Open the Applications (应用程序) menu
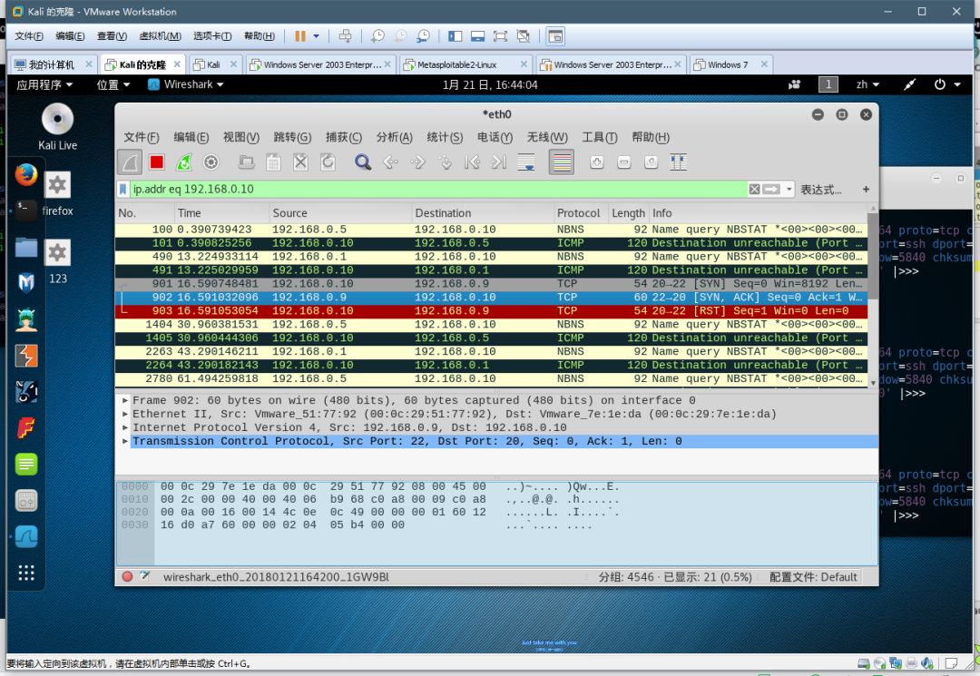 [44, 84]
